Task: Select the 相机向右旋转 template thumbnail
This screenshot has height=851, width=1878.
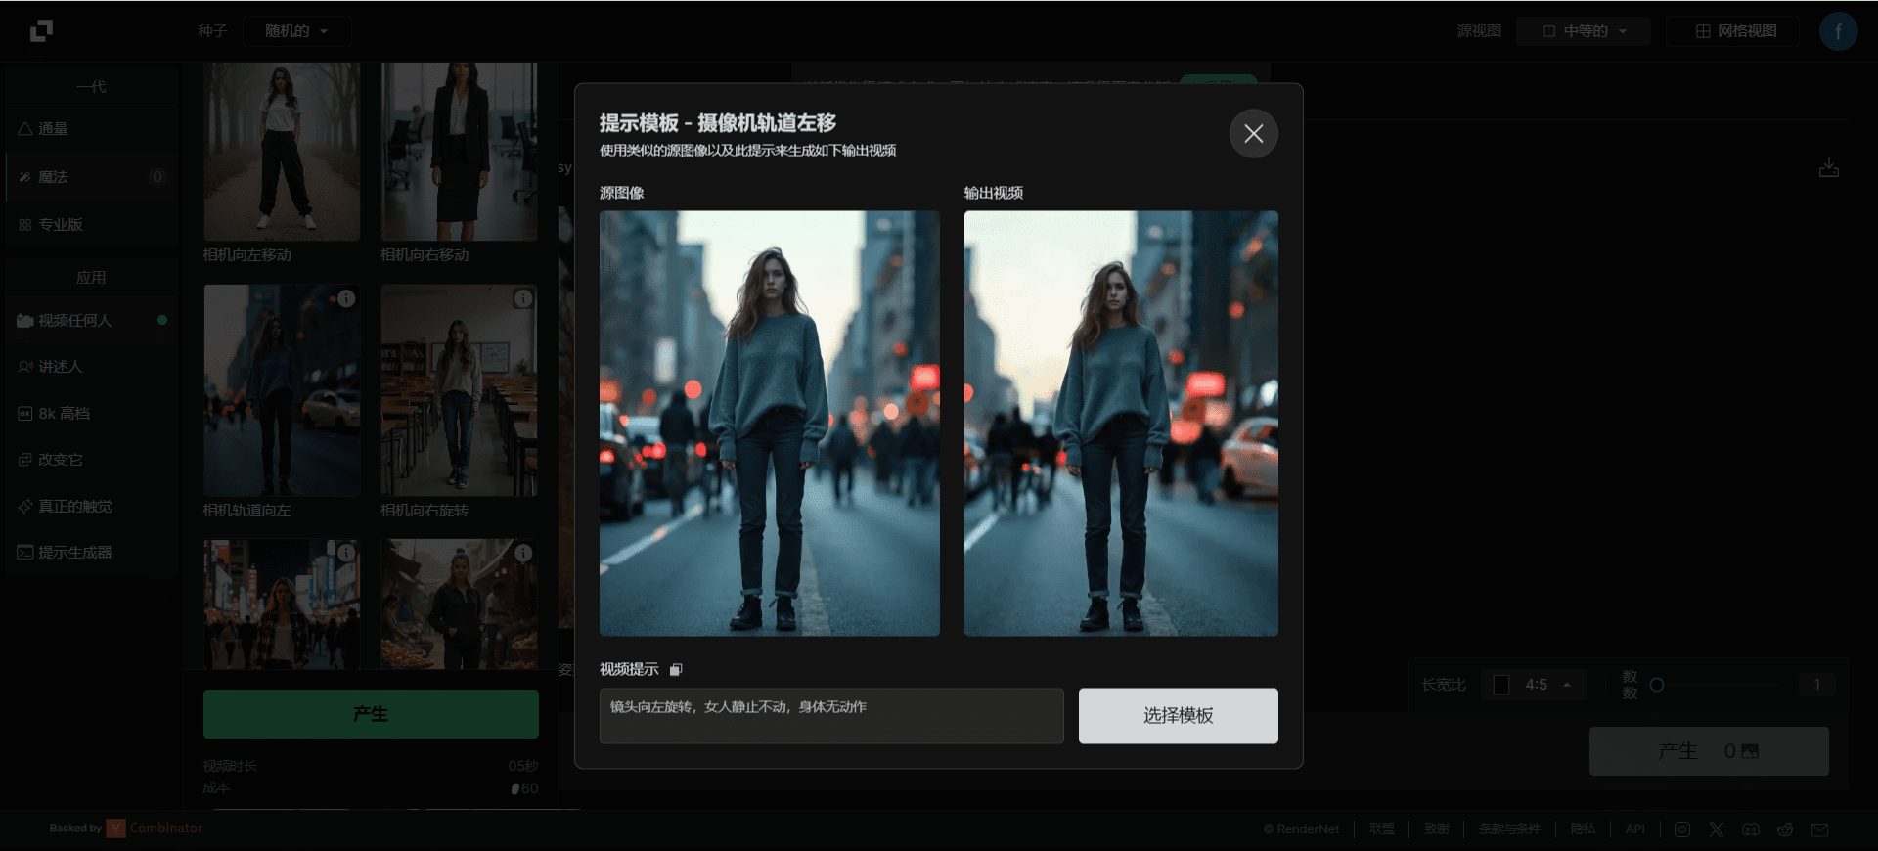Action: pos(459,390)
